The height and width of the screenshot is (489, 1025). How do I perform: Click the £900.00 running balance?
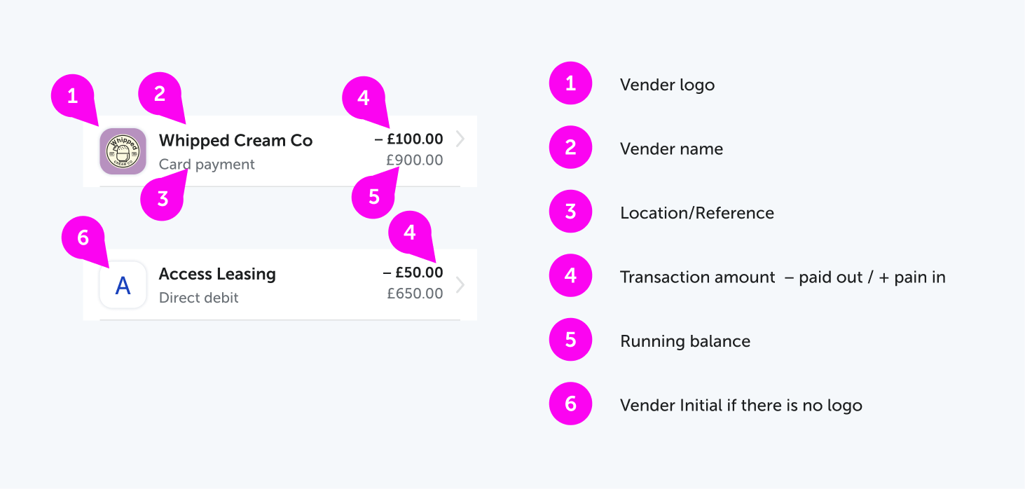[x=415, y=160]
